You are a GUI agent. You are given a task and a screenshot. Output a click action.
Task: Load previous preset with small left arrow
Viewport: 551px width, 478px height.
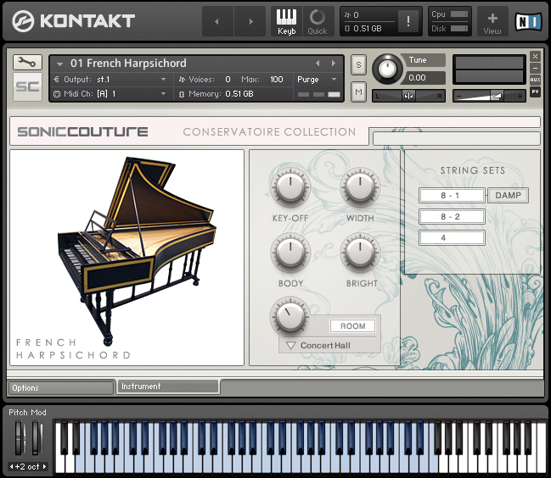click(318, 63)
